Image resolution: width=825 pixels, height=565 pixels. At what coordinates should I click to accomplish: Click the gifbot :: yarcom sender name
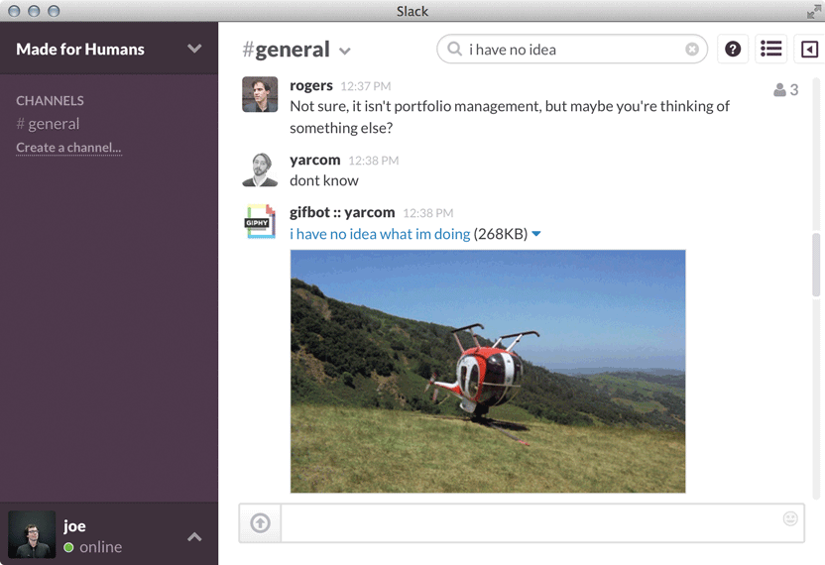coord(342,212)
